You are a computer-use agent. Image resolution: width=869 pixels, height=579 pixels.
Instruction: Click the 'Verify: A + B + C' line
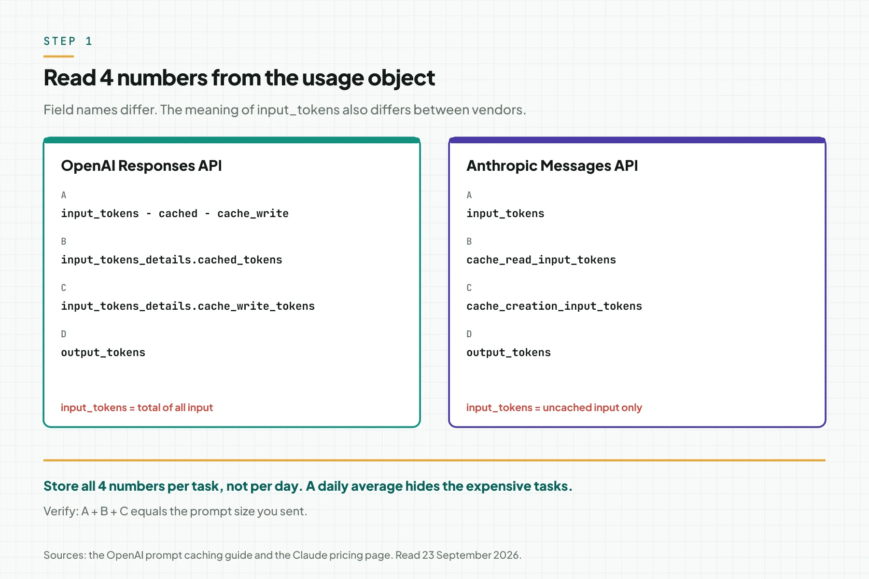tap(175, 511)
